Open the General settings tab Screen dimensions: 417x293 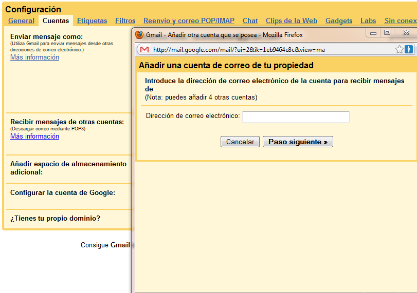point(21,21)
